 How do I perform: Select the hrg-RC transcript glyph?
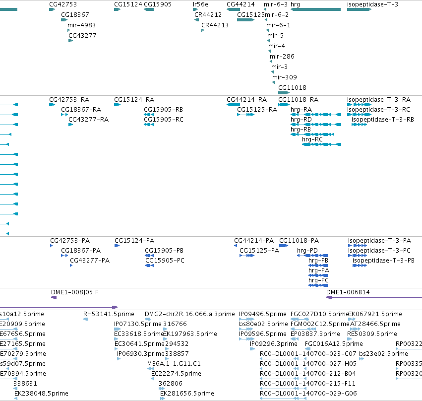tap(322, 144)
